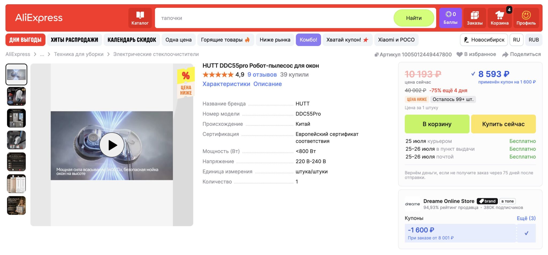This screenshot has width=548, height=255.
Task: Copy the Артикул number icon
Action: [376, 55]
